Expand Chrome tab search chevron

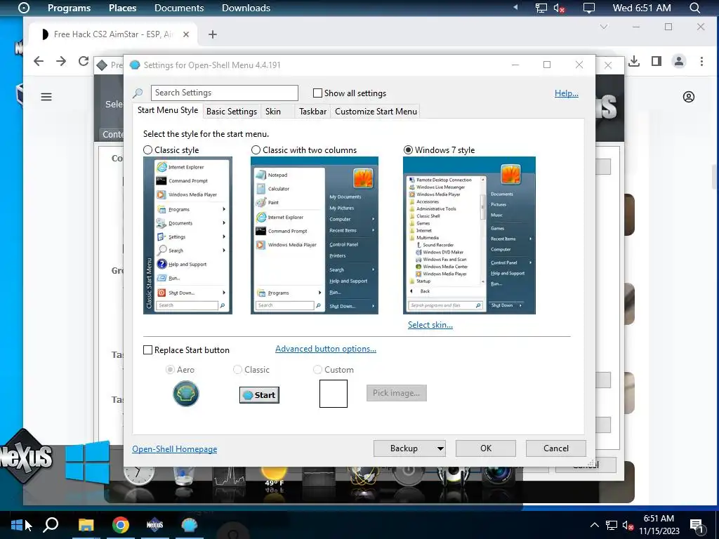(x=604, y=27)
